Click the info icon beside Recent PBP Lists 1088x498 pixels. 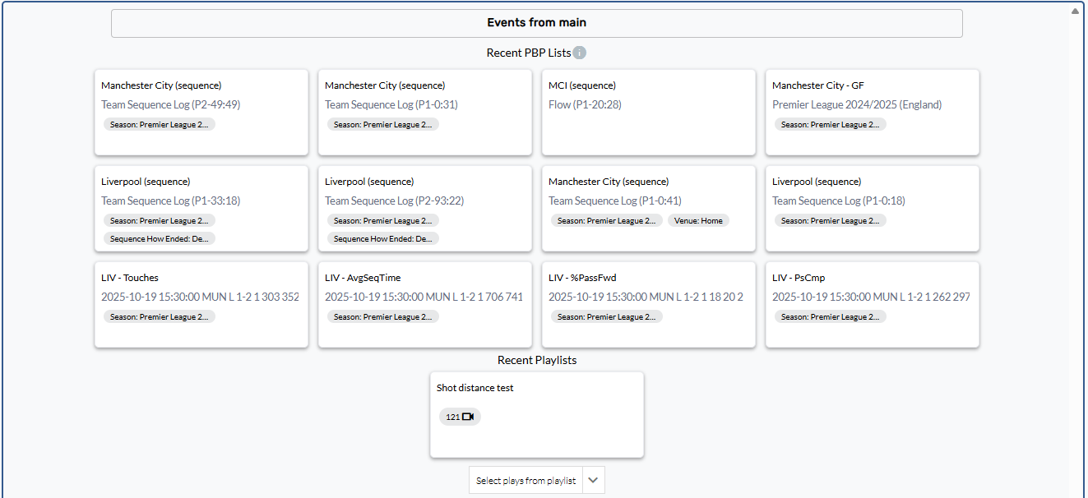(x=580, y=53)
